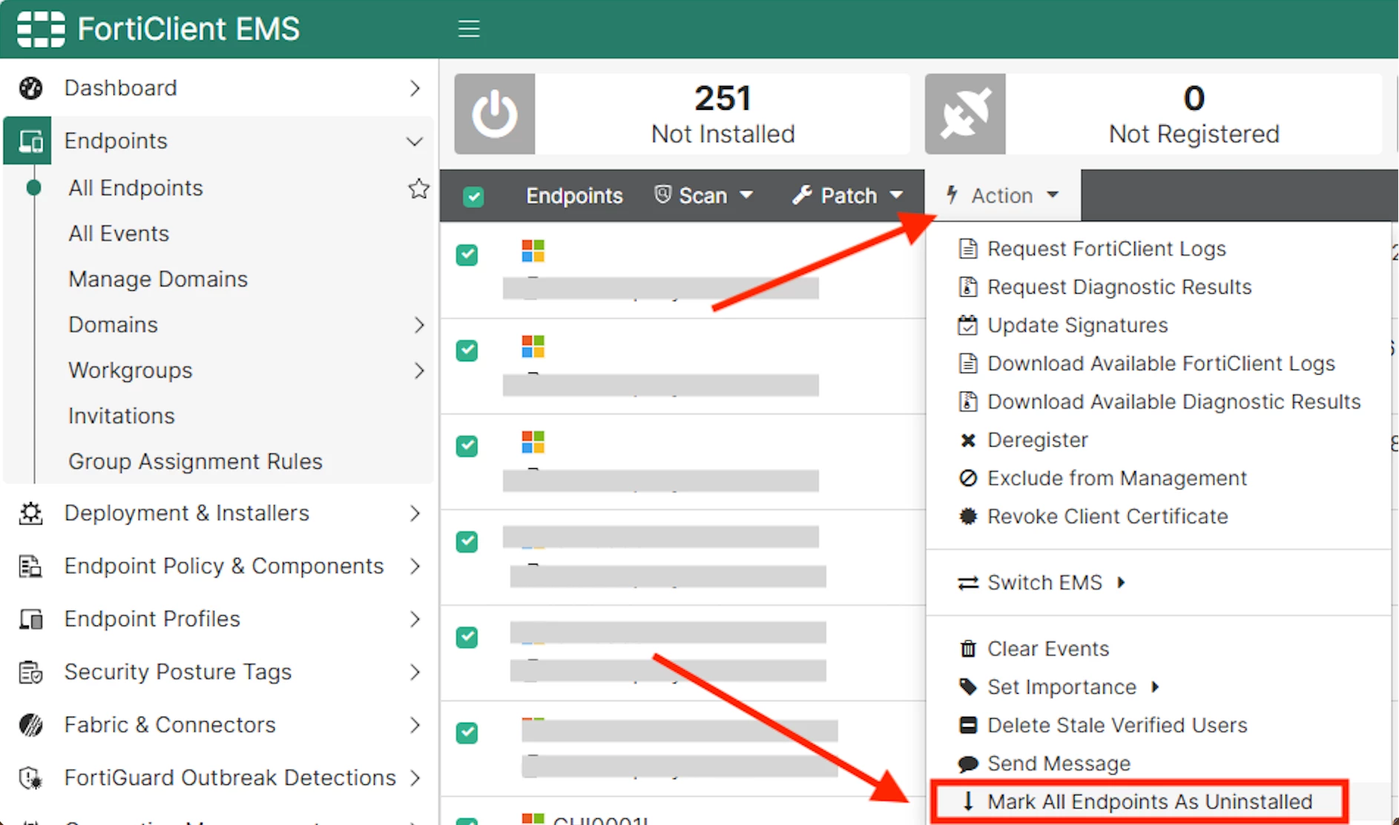Toggle the hamburger sidebar menu
Viewport: 1399px width, 825px height.
point(469,29)
